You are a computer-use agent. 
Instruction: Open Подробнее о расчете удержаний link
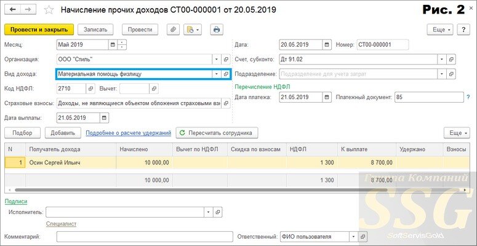[x=129, y=133]
